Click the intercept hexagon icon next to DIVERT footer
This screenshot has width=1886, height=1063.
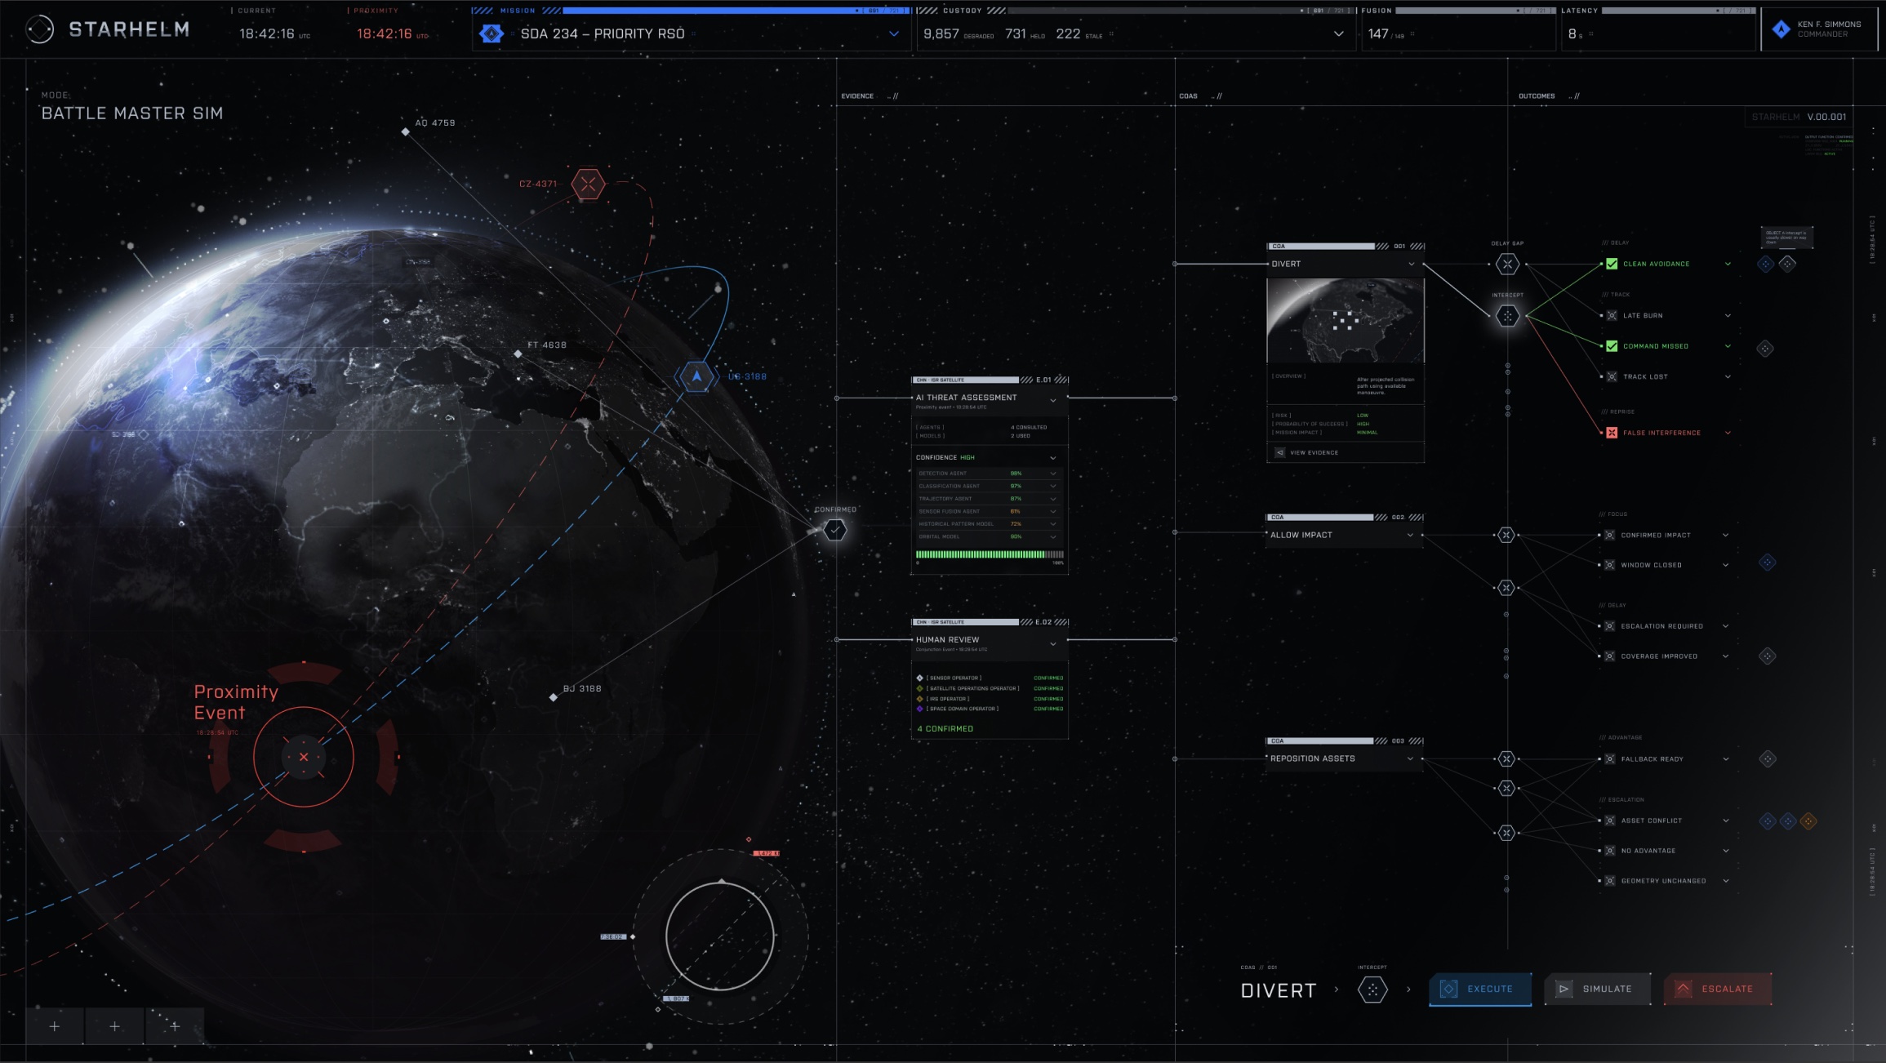click(x=1372, y=990)
